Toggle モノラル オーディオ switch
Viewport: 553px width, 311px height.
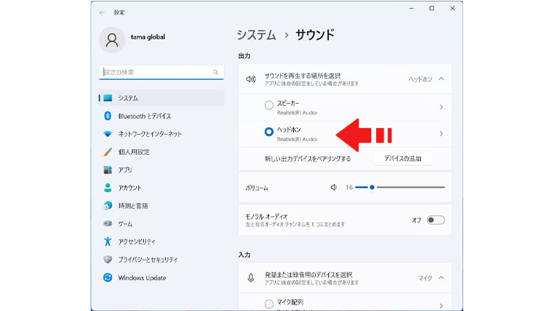[435, 220]
